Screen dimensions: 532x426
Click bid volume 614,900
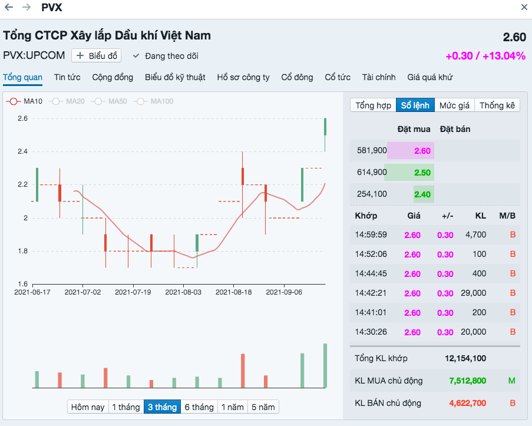pyautogui.click(x=372, y=172)
